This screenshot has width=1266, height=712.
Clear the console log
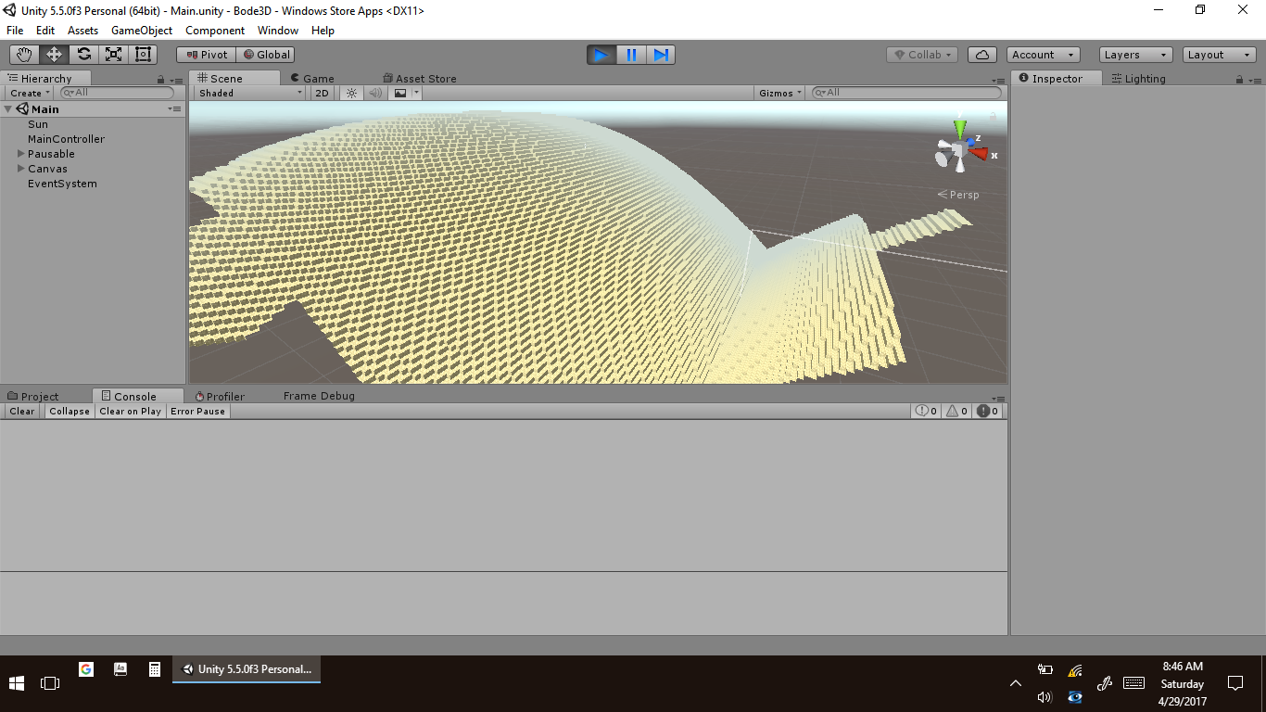pos(22,412)
